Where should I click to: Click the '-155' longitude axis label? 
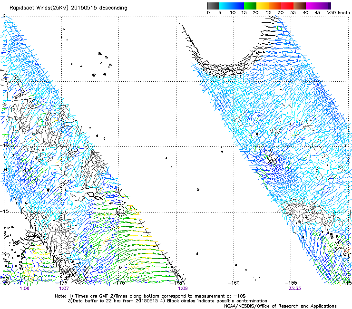coord(291,283)
